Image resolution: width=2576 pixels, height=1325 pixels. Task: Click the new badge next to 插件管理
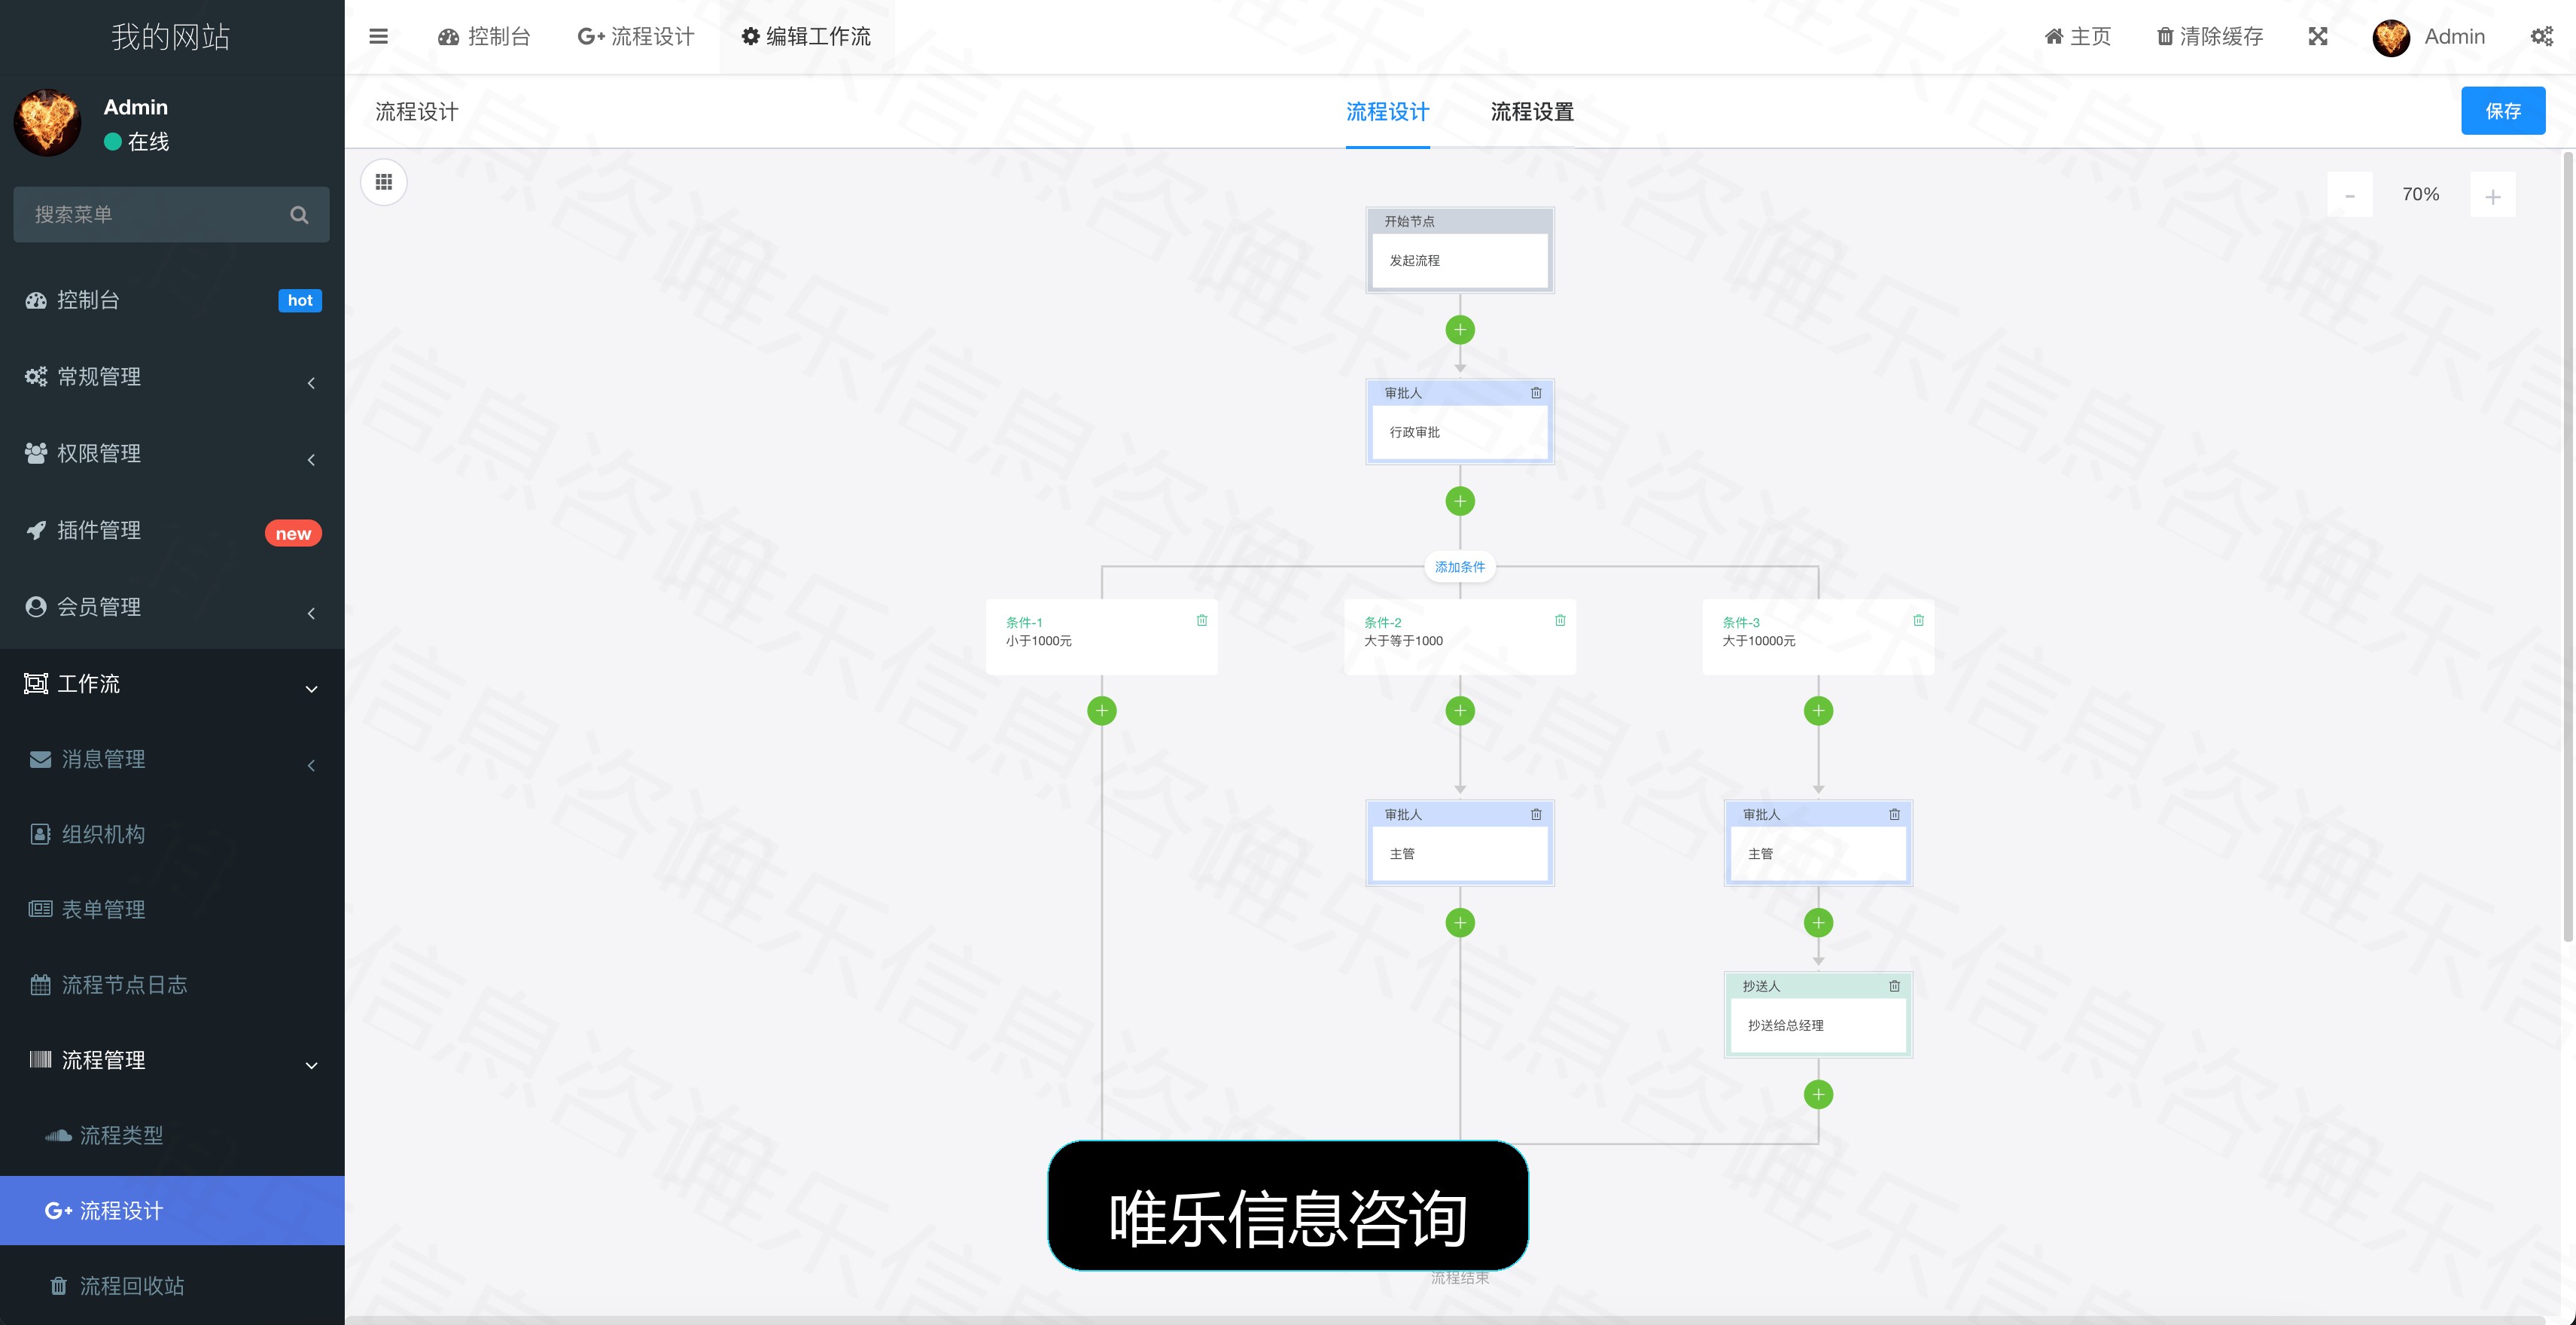(x=293, y=533)
